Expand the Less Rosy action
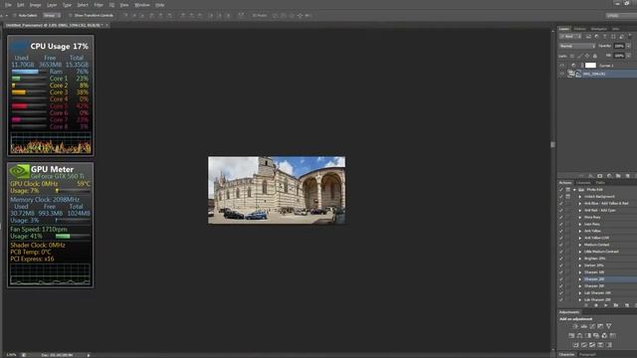Viewport: 637px width, 358px height. tap(580, 224)
